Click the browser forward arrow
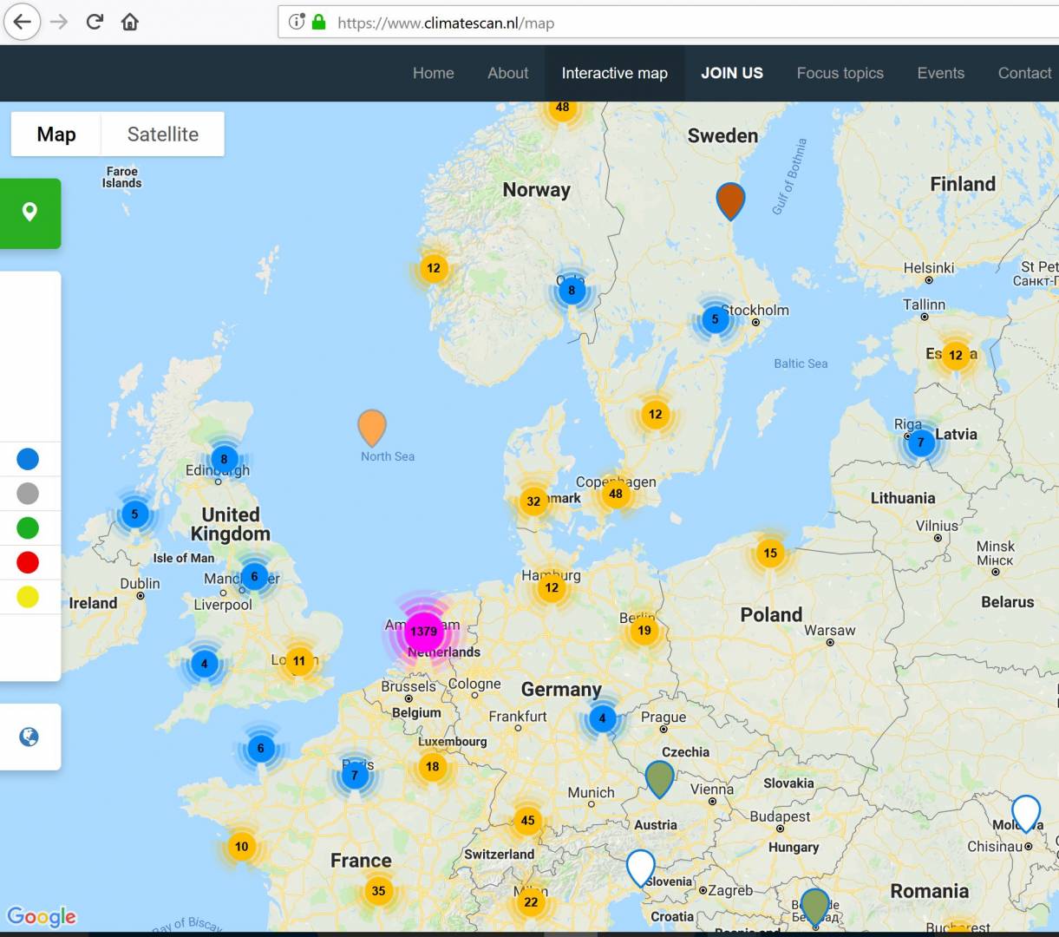 pyautogui.click(x=59, y=22)
